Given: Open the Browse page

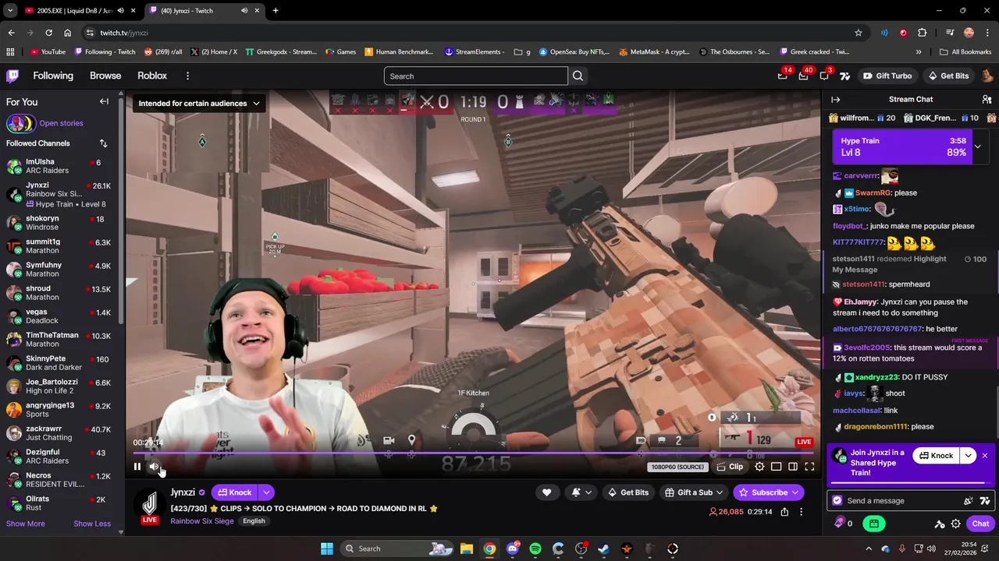Looking at the screenshot, I should pos(105,76).
